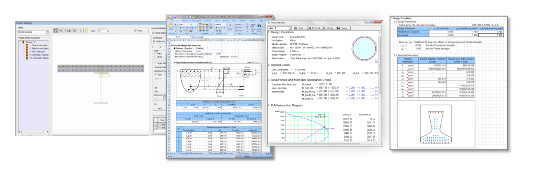Click the Styles icon in the Excel ribbon
The width and height of the screenshot is (540, 174).
click(230, 25)
